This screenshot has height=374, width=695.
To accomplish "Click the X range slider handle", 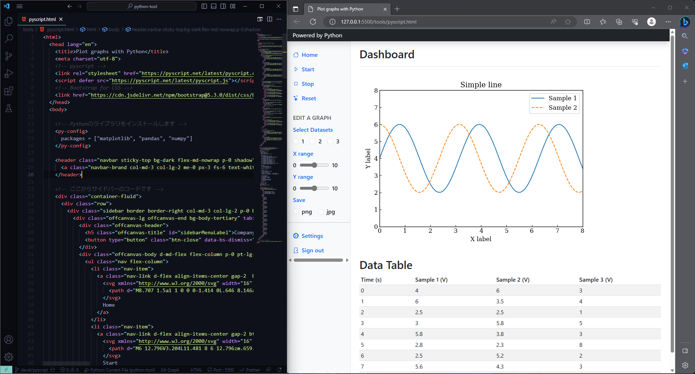I will (x=314, y=165).
